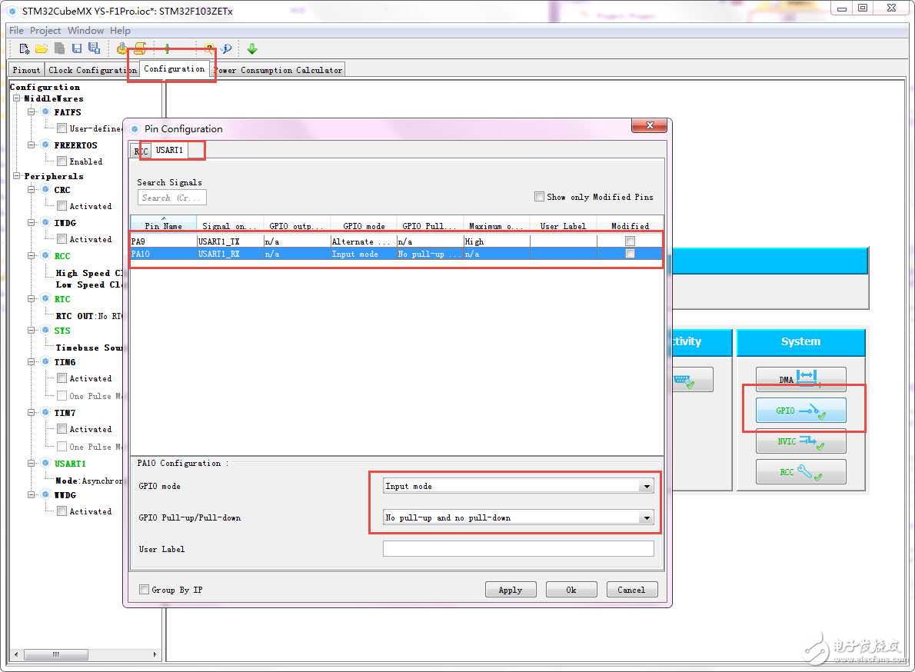
Task: Switch to the Pinout tab
Action: [x=27, y=70]
